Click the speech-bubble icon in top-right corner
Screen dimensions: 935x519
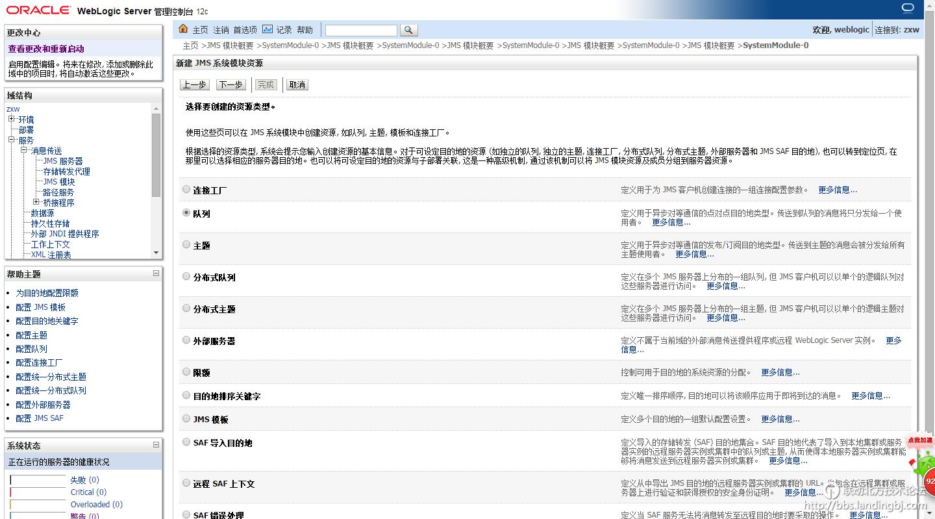click(x=908, y=7)
